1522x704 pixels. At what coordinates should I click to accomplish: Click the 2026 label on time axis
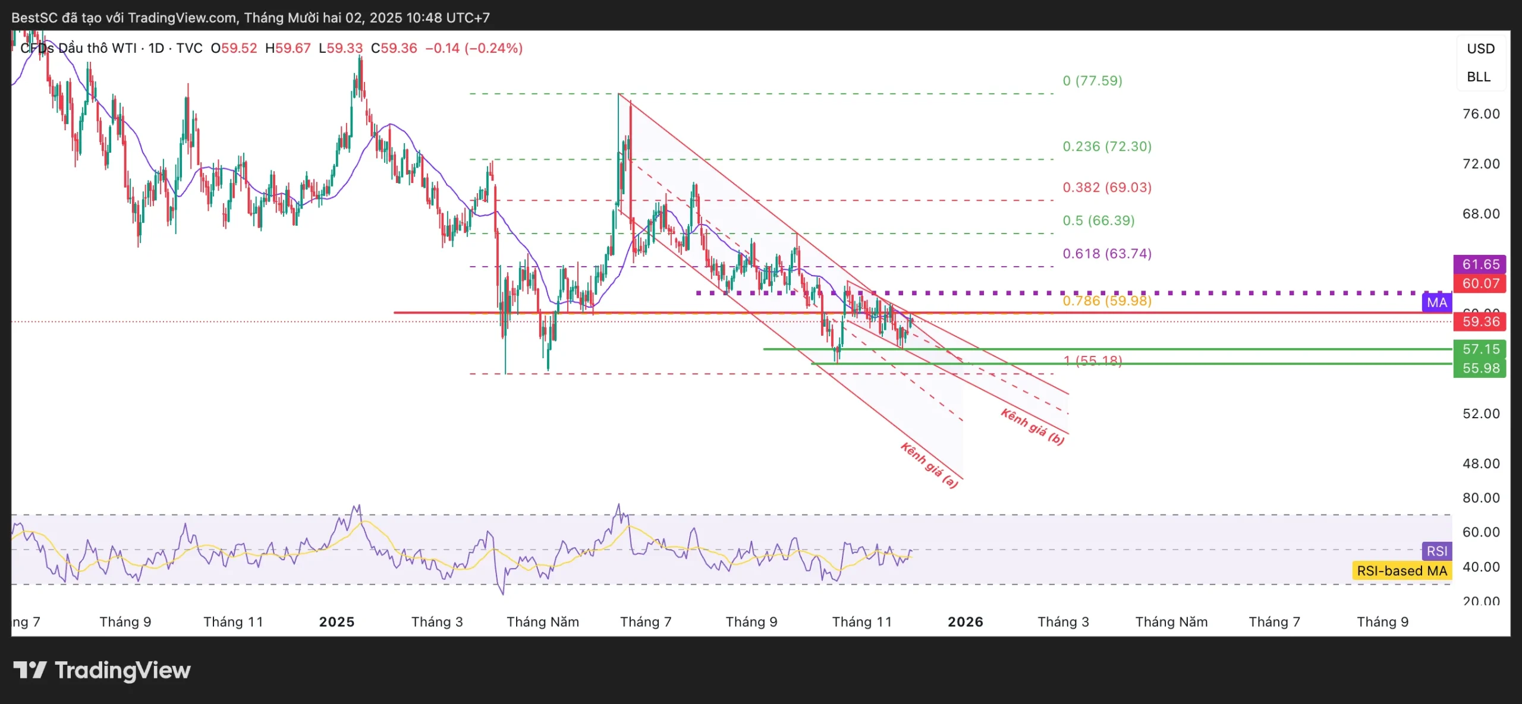click(965, 622)
